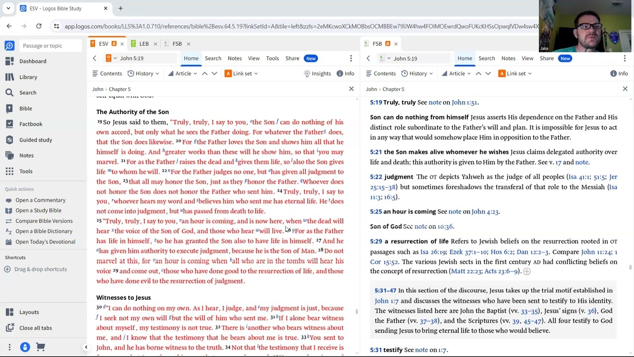Open Notes menu in FSB panel
Screen dimensions: 634x357
[508, 59]
